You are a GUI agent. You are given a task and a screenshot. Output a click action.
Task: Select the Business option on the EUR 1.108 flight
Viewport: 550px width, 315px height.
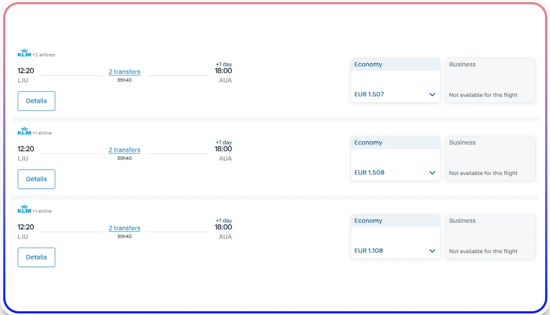[489, 236]
